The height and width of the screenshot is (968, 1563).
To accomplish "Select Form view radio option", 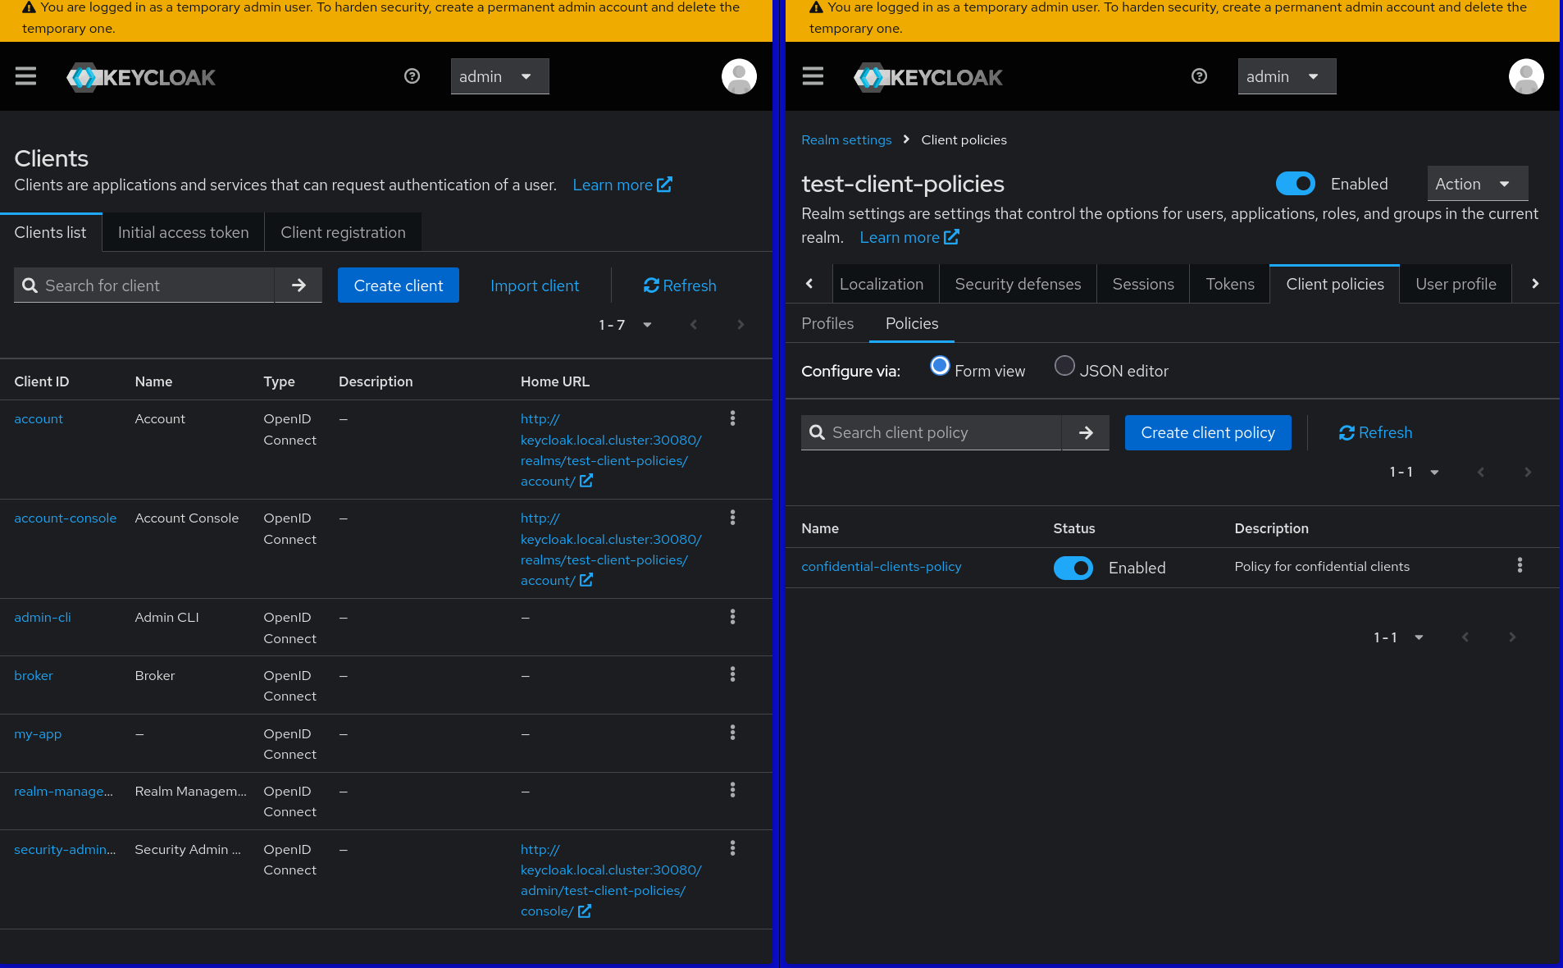I will pyautogui.click(x=940, y=366).
